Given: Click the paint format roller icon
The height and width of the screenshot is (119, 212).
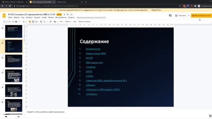Looking at the screenshot, I should (19, 21).
